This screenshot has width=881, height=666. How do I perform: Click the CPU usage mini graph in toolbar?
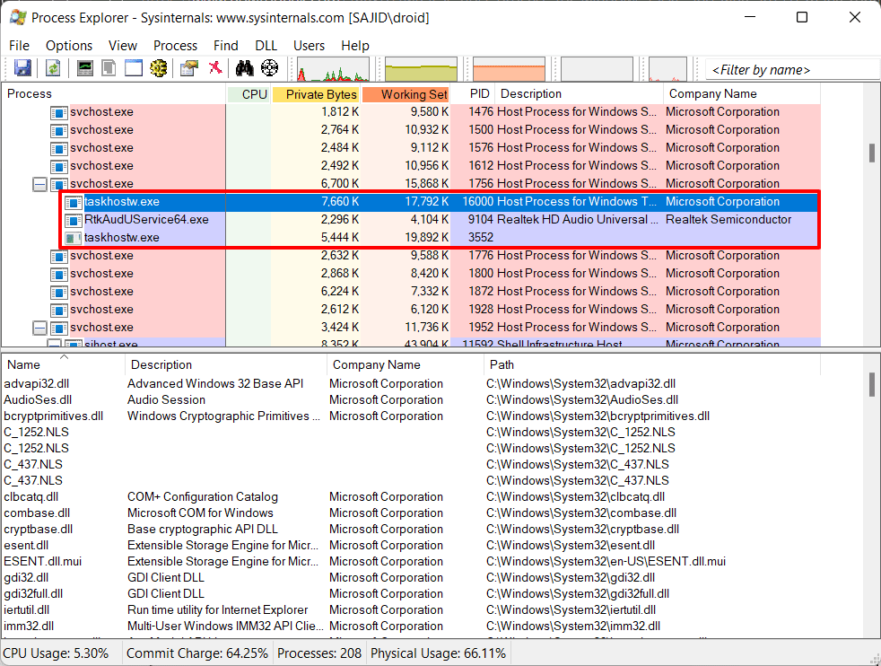point(333,69)
